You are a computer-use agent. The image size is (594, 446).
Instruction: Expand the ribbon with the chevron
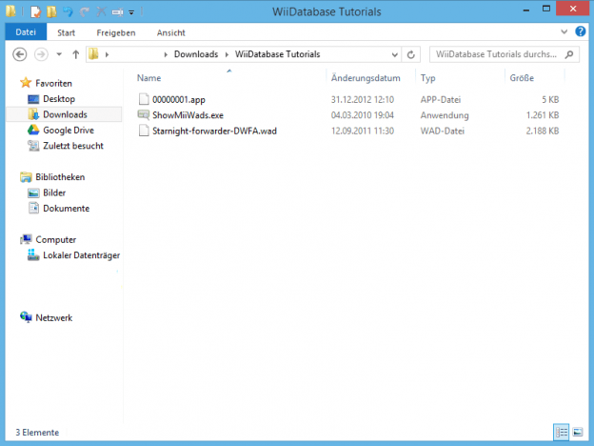[564, 31]
